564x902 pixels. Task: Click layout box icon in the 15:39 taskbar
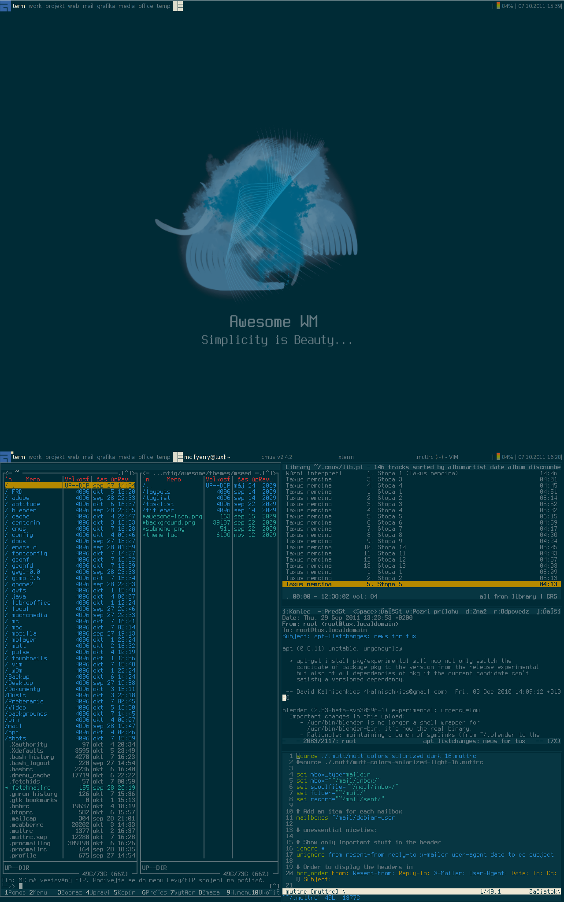[178, 6]
